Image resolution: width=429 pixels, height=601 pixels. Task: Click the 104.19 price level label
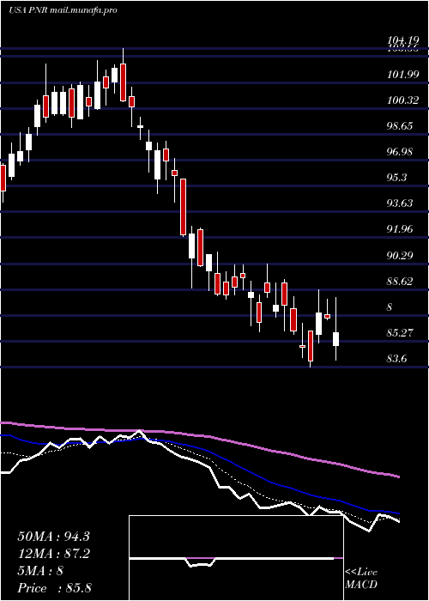point(402,40)
